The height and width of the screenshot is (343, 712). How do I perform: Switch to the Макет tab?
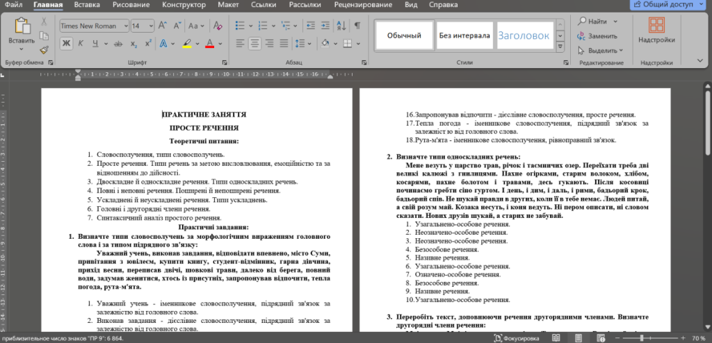[x=229, y=5]
